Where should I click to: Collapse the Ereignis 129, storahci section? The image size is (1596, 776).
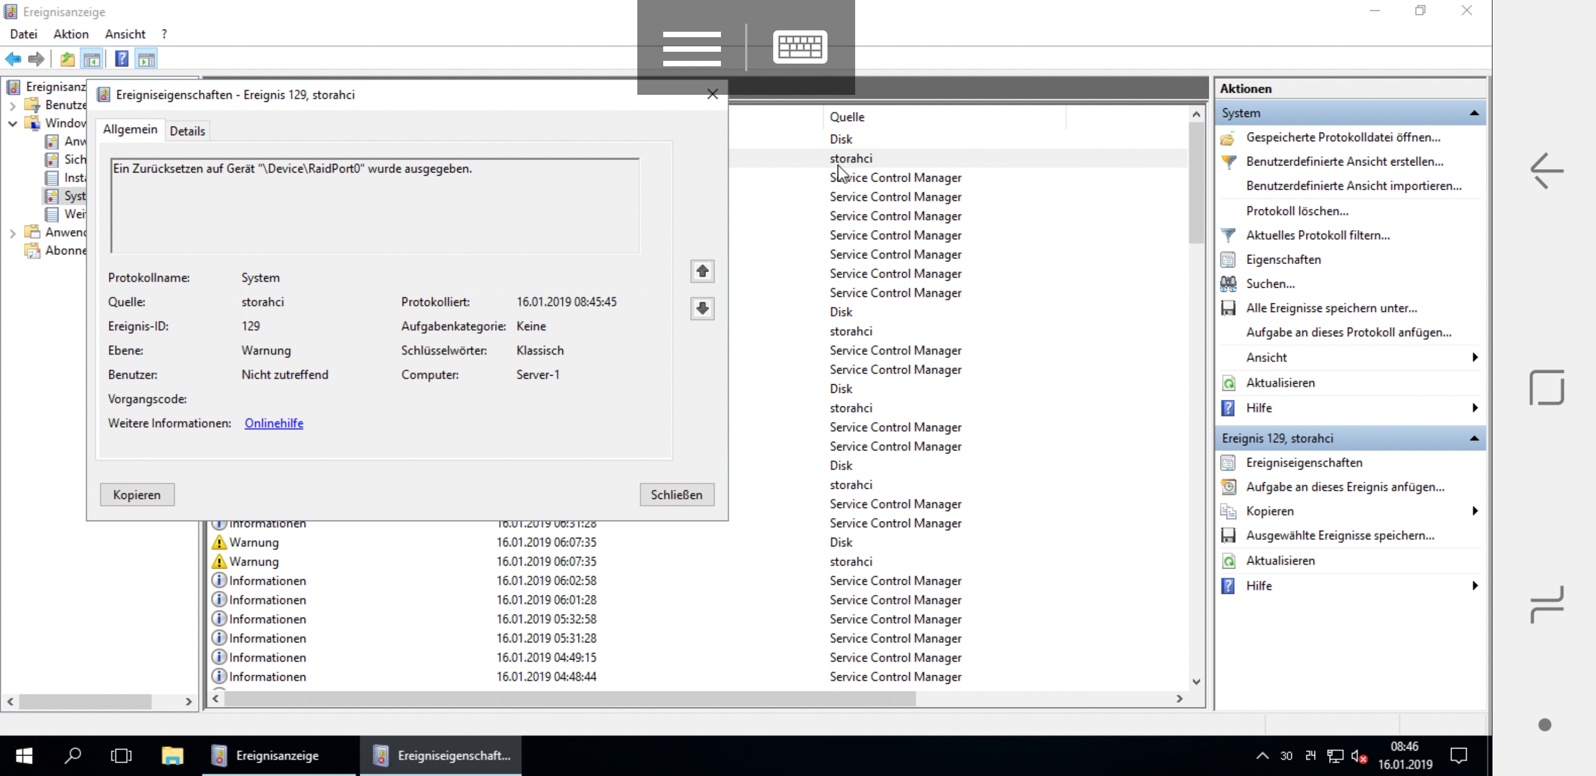(x=1474, y=439)
